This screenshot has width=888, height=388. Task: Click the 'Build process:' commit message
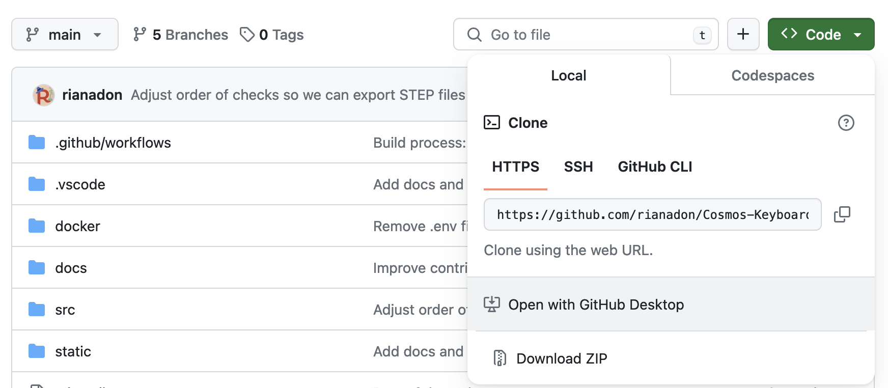click(420, 143)
